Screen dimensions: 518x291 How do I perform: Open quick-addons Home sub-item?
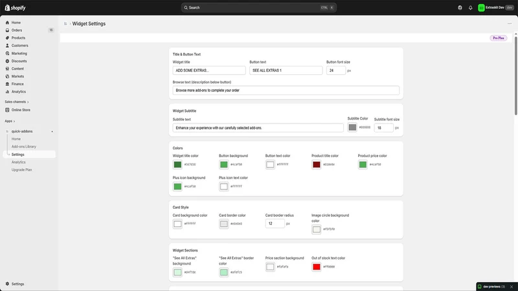click(16, 139)
